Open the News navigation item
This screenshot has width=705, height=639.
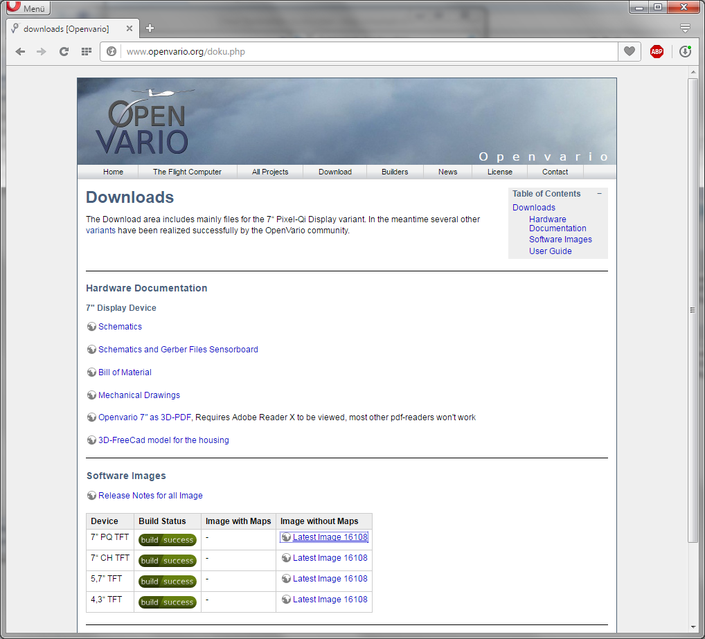(448, 172)
